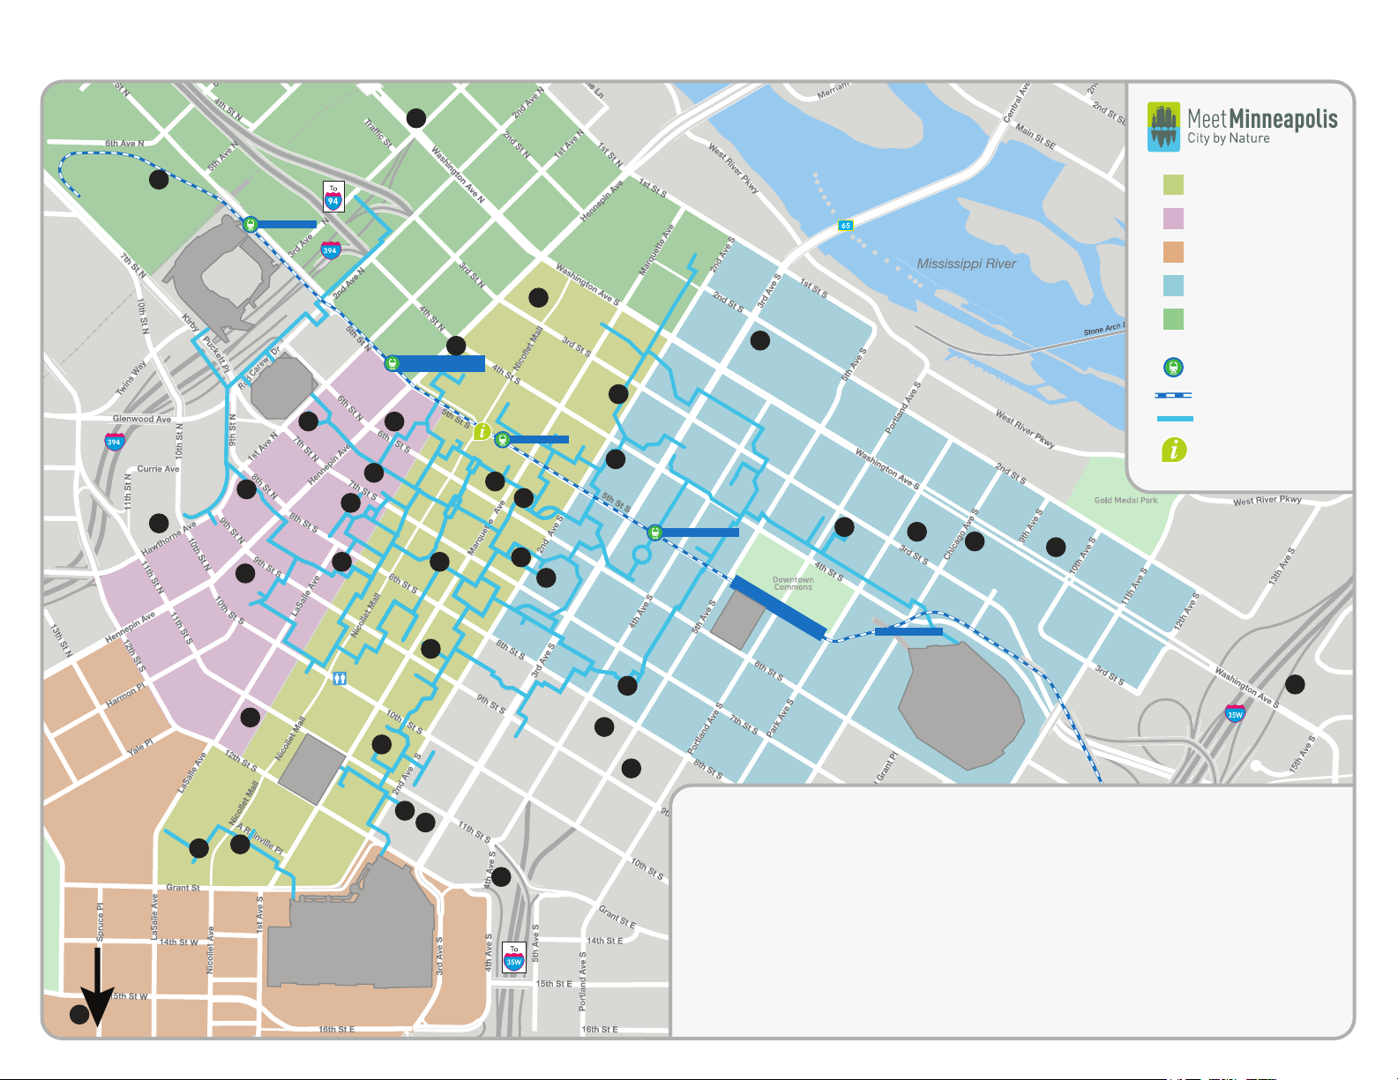
Task: Click the 35W shield near Washington Ave S
Action: point(1235,713)
